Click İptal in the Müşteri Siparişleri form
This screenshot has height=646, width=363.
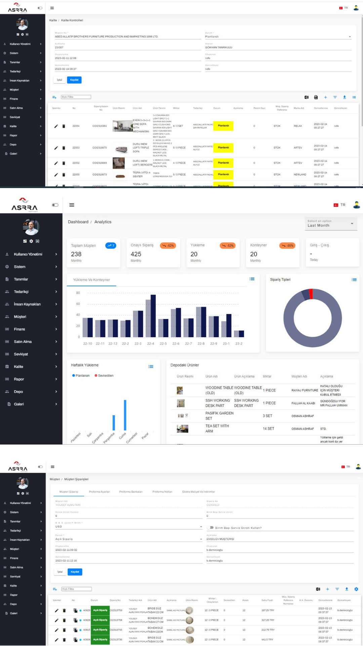pyautogui.click(x=60, y=572)
